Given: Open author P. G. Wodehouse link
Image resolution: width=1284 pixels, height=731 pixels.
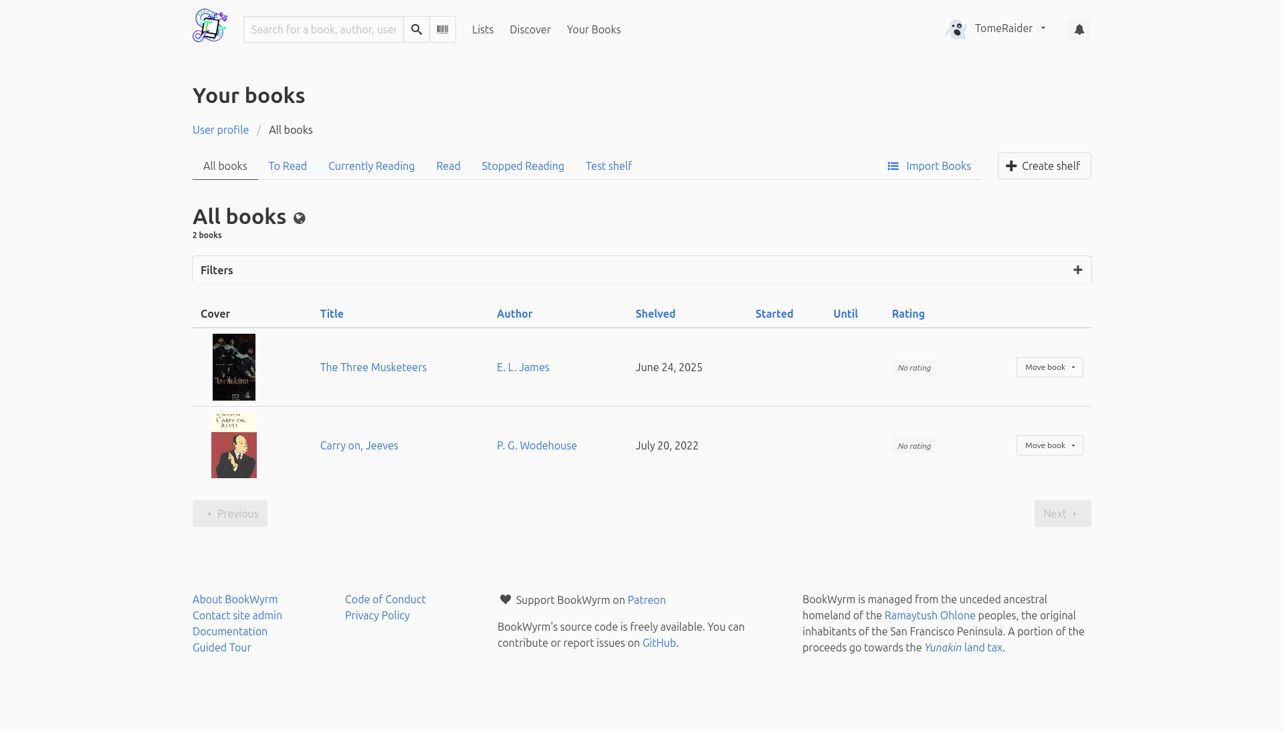Looking at the screenshot, I should (536, 445).
